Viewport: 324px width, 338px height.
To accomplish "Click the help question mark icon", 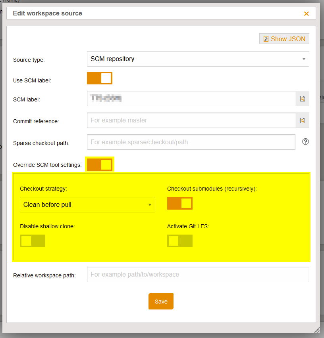I will tap(305, 141).
